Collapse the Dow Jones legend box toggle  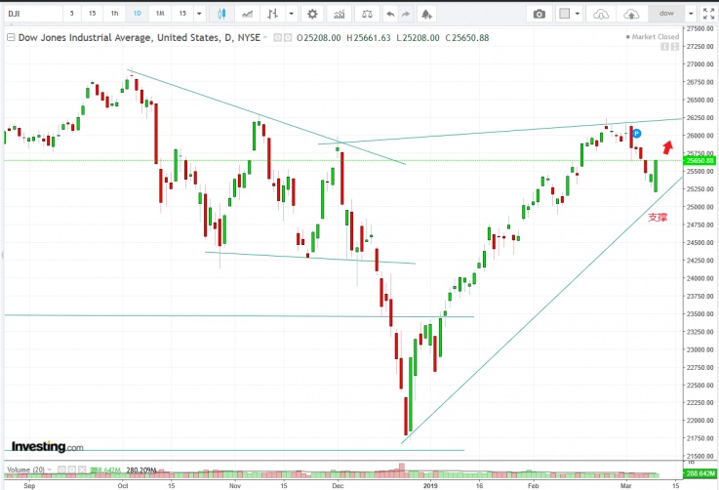click(10, 36)
